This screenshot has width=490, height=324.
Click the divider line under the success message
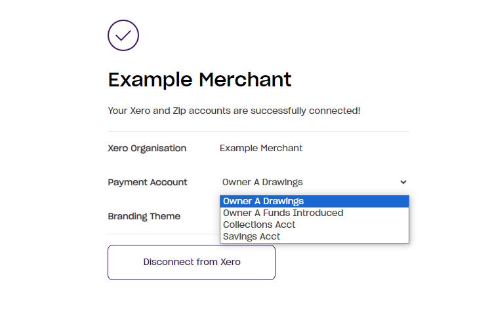tap(258, 132)
